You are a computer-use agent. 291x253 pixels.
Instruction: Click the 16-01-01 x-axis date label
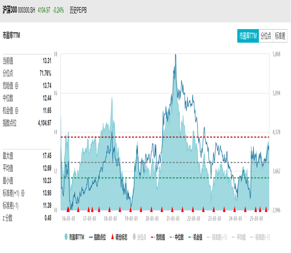[x=69, y=218]
